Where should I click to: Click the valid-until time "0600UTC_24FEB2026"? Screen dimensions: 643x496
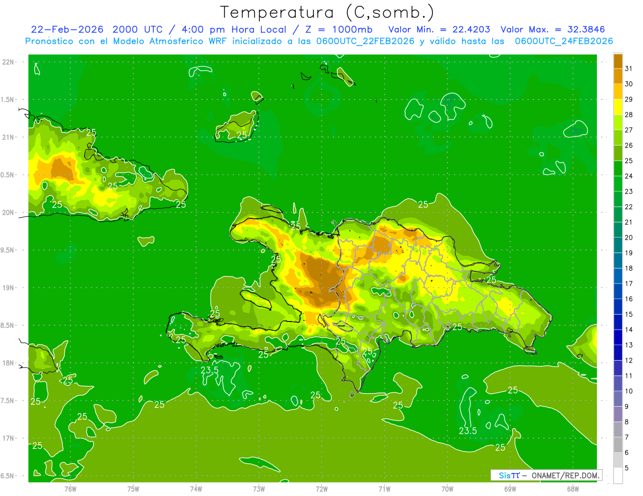pos(564,41)
